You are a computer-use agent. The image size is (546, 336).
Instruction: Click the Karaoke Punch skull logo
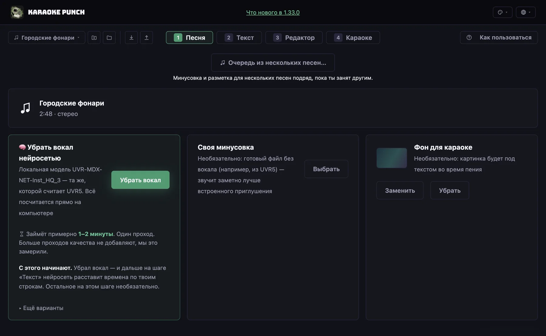click(x=17, y=12)
